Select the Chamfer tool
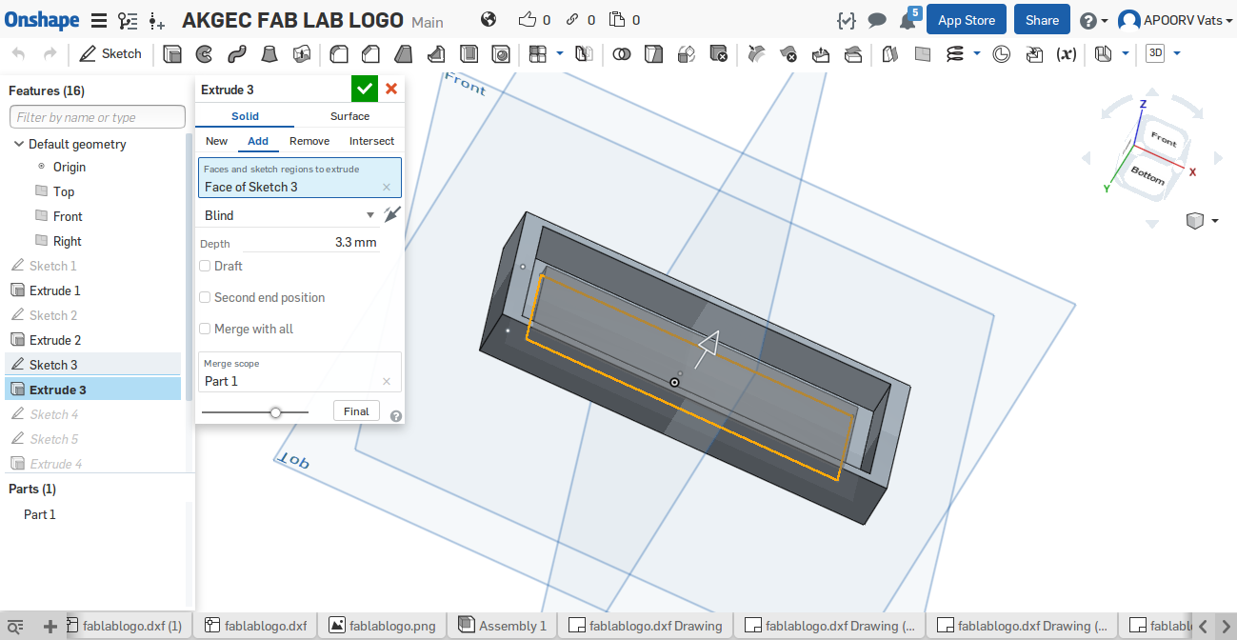This screenshot has width=1237, height=640. (x=370, y=54)
